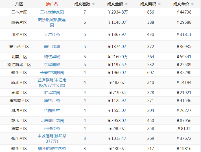Open the 鹤沙航城东茗苑 link
The image size is (201, 152).
pos(52,149)
